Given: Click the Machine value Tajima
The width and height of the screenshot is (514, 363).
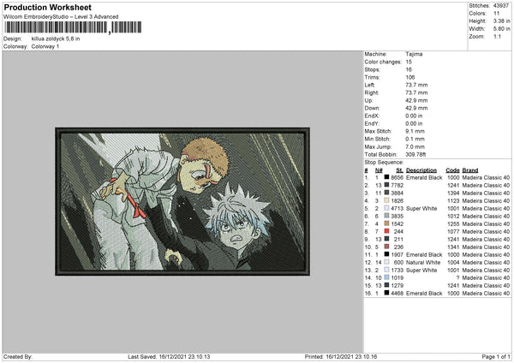Looking at the screenshot, I should pyautogui.click(x=414, y=54).
